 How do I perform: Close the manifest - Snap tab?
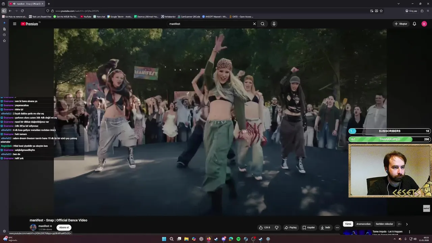coord(42,4)
